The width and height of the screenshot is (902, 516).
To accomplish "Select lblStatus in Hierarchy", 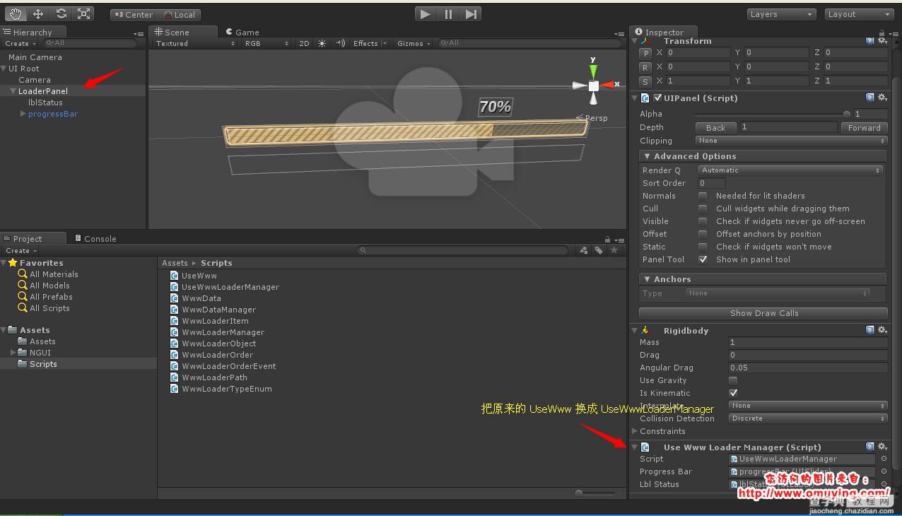I will [x=45, y=102].
